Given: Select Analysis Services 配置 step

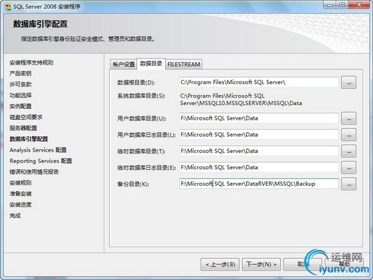Looking at the screenshot, I should tap(38, 150).
